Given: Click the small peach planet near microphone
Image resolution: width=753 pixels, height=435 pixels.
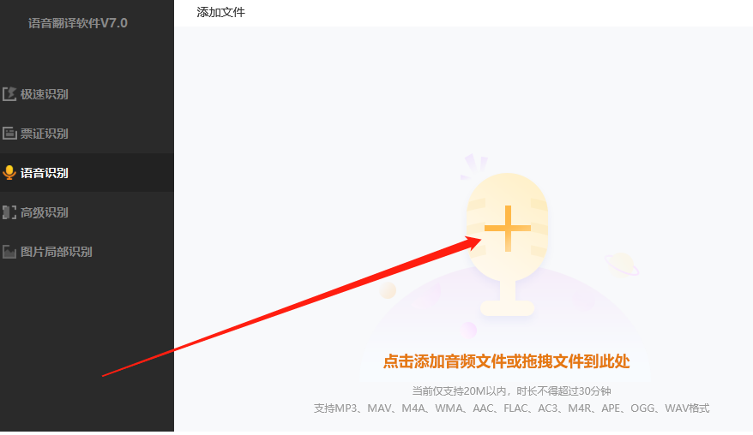Looking at the screenshot, I should click(x=388, y=290).
